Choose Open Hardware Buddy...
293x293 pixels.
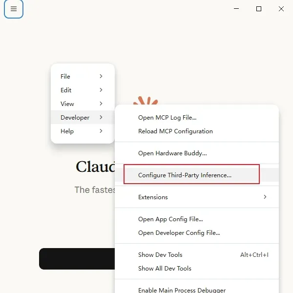197,153
